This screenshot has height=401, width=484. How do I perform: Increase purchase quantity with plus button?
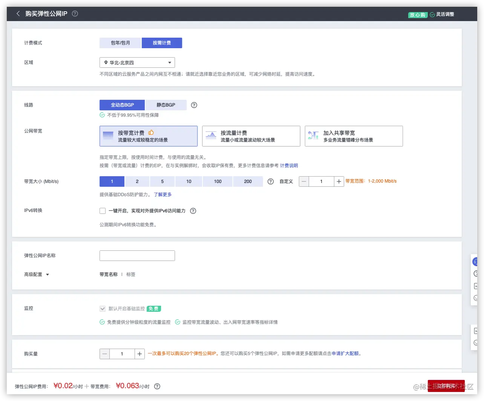coord(139,354)
